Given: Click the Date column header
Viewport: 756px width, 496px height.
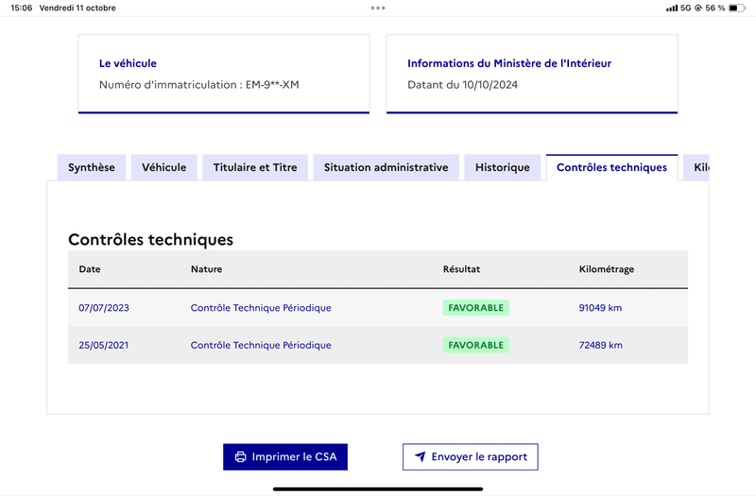Looking at the screenshot, I should click(x=90, y=269).
